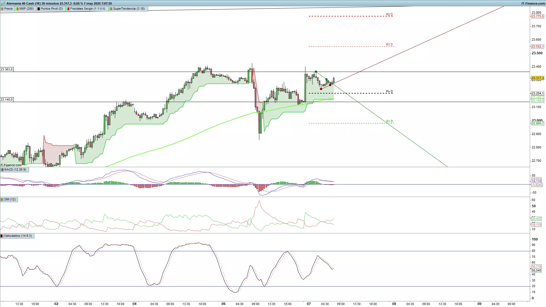Click the DMI panel color icon
This screenshot has width=546, height=307.
(2, 200)
